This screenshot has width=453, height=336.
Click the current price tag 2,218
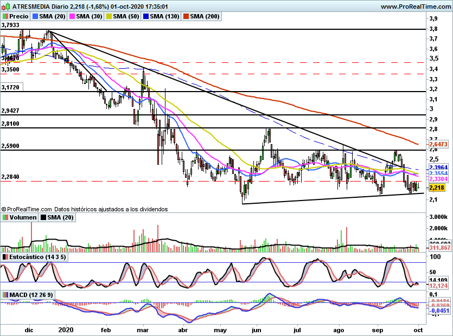[x=437, y=188]
